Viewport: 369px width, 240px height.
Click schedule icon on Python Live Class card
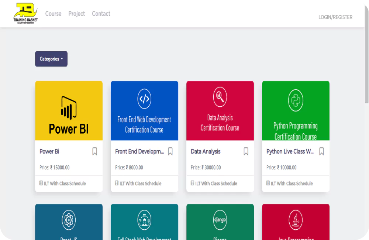click(x=268, y=183)
